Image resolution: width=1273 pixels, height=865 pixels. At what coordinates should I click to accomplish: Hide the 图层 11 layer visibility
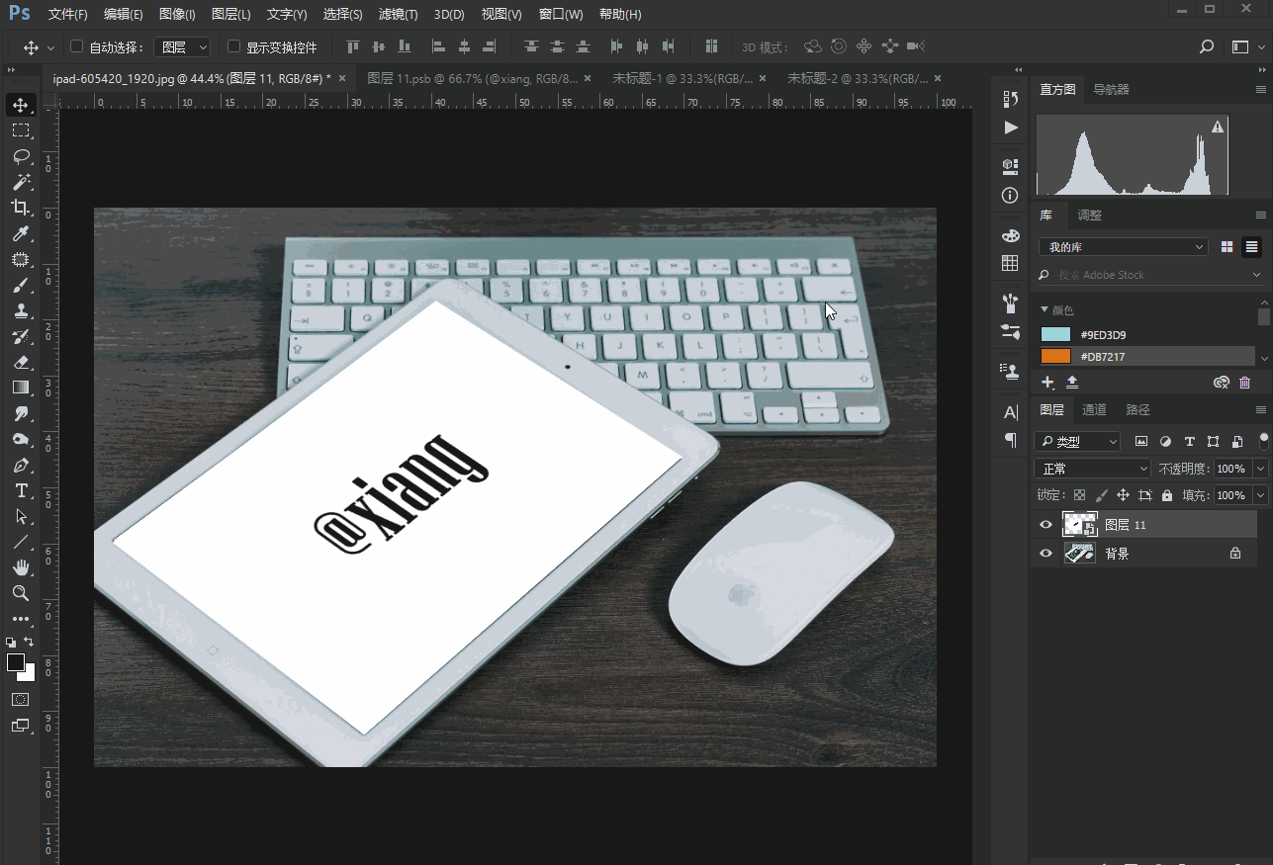click(x=1046, y=525)
